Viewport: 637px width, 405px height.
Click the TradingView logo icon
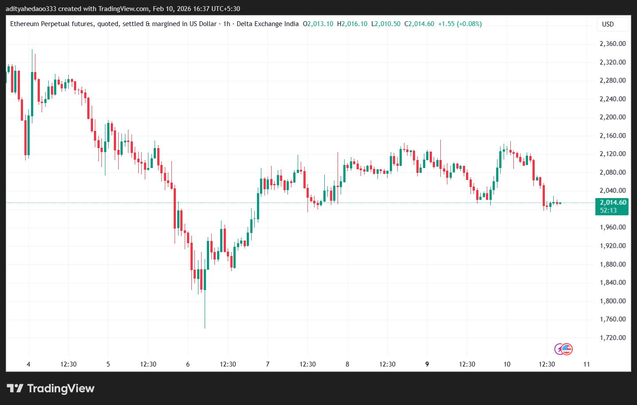click(x=15, y=389)
